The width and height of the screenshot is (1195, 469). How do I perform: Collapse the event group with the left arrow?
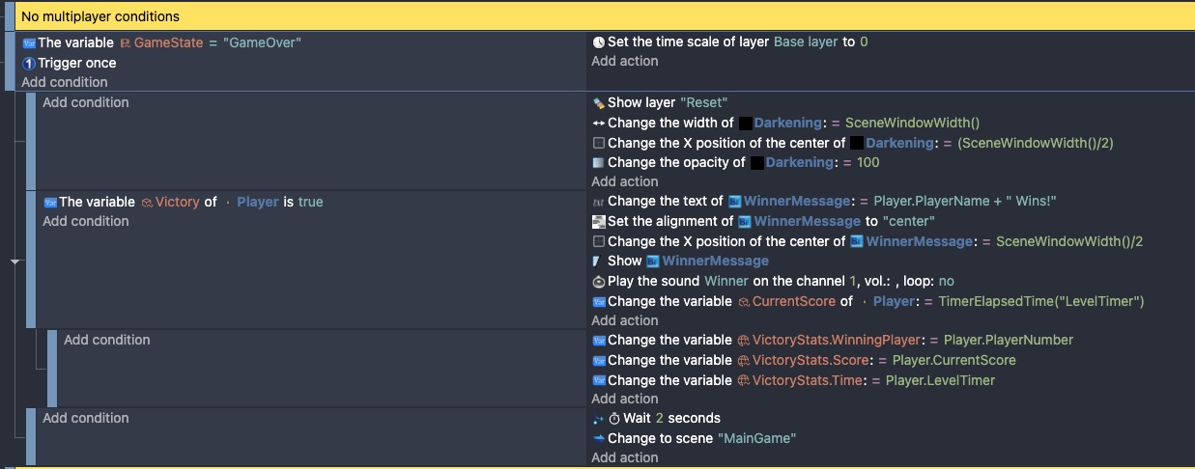tap(14, 262)
